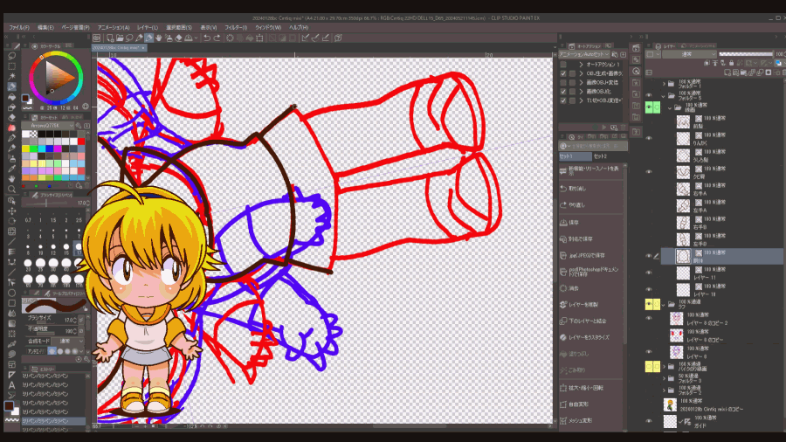
Task: Toggle visibility of レイヤー 11
Action: (649, 273)
